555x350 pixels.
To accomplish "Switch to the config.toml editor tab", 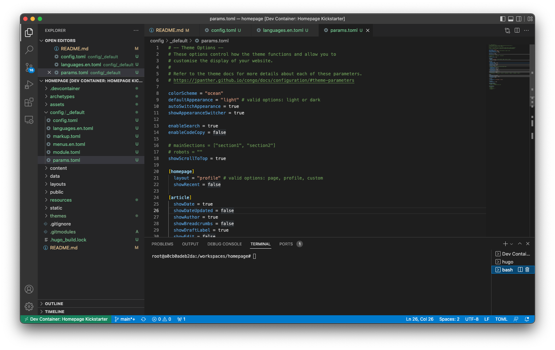I will point(223,30).
